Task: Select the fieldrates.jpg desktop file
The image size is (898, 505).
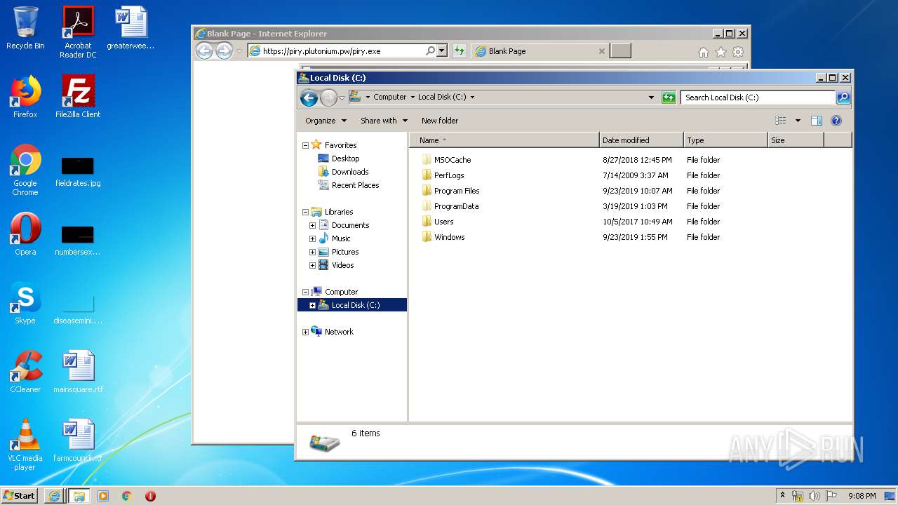Action: [x=78, y=173]
